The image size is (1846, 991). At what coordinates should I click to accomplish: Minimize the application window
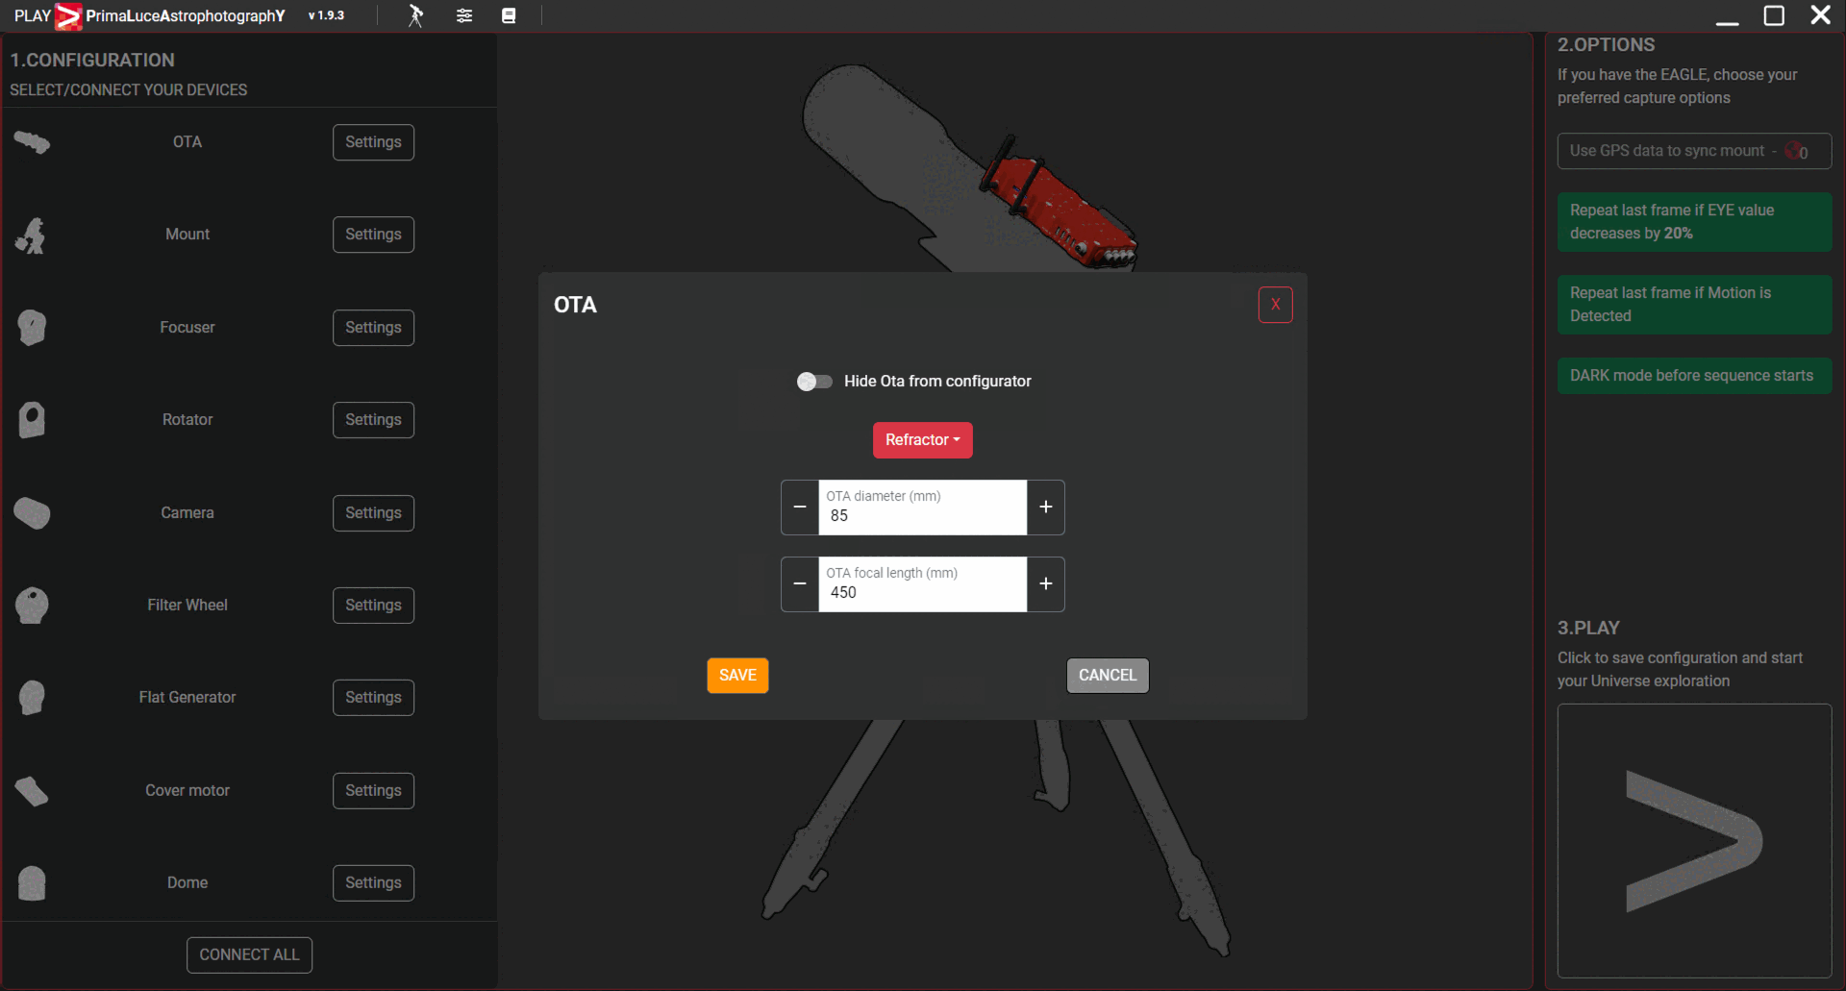click(1728, 22)
